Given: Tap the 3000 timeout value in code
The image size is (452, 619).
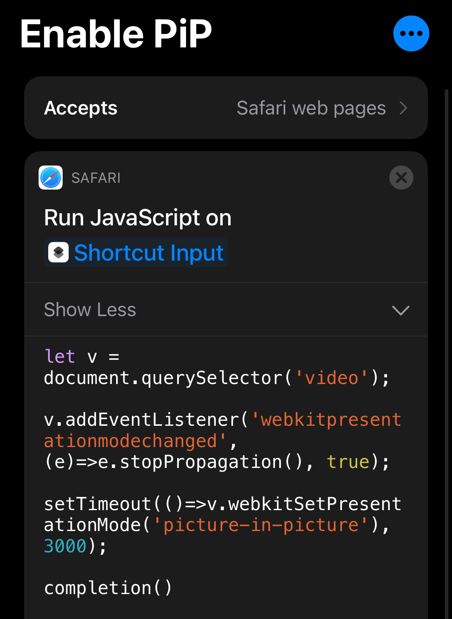Looking at the screenshot, I should (65, 545).
